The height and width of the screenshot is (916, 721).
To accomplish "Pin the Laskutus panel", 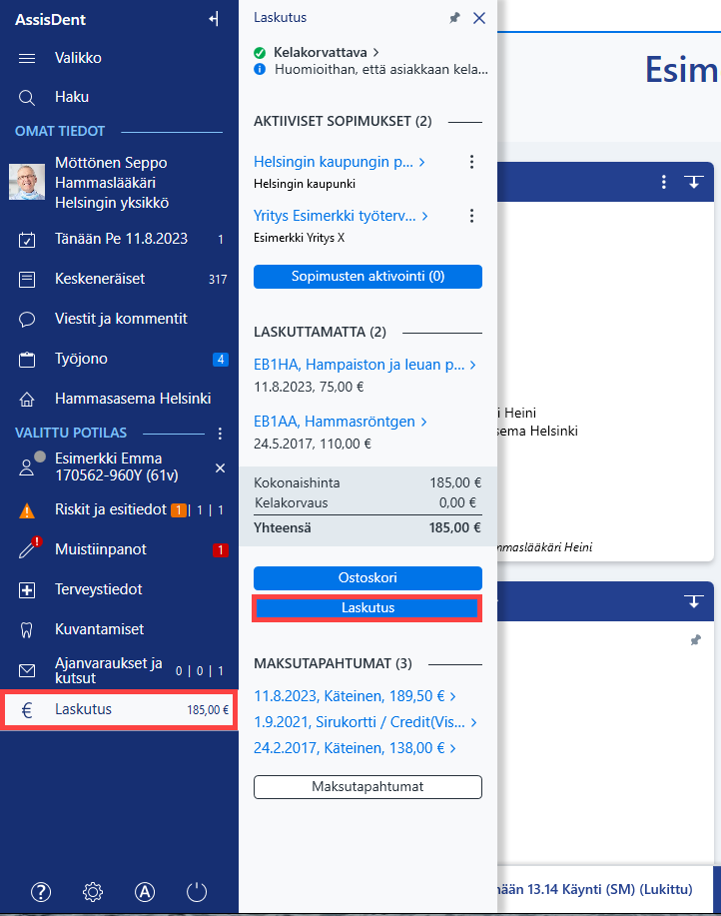I will click(x=454, y=18).
